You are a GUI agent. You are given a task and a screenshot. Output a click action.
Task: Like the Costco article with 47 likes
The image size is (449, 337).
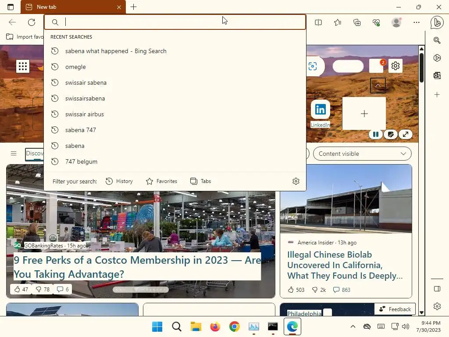(x=21, y=289)
